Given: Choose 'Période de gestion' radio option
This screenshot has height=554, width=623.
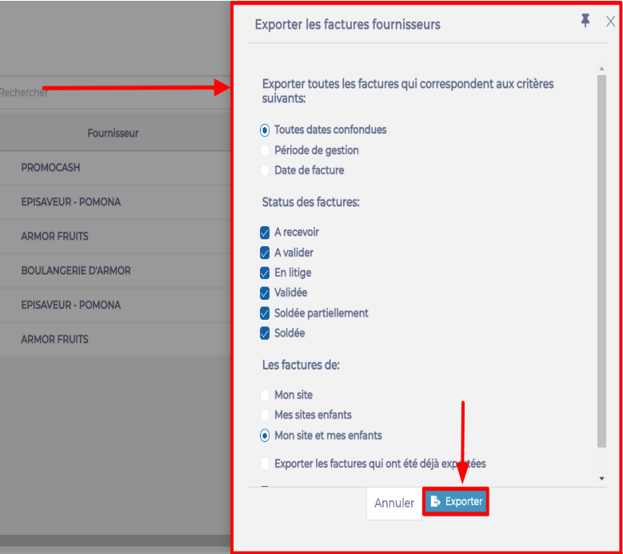Looking at the screenshot, I should click(265, 150).
